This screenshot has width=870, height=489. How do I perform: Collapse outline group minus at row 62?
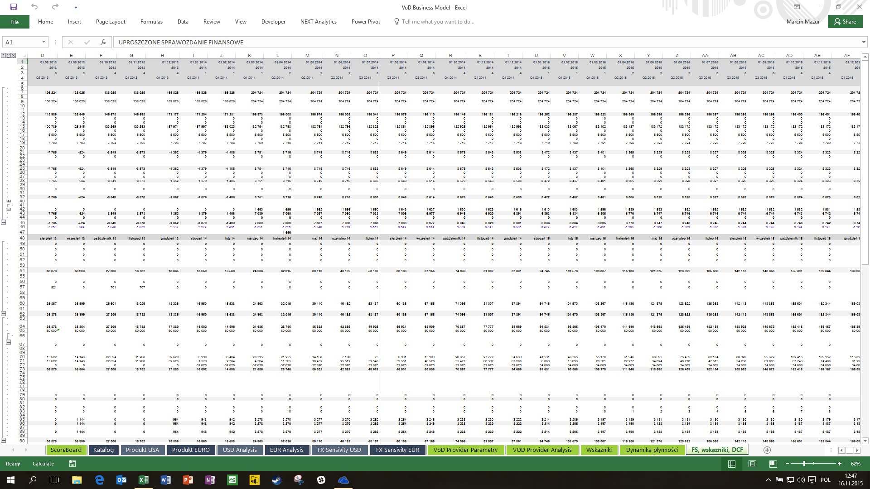point(4,314)
